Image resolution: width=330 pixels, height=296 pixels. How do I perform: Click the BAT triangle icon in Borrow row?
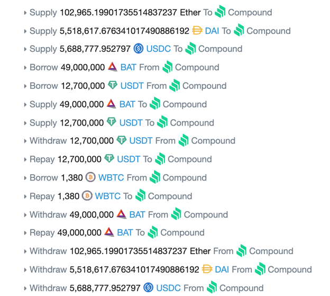[x=113, y=67]
